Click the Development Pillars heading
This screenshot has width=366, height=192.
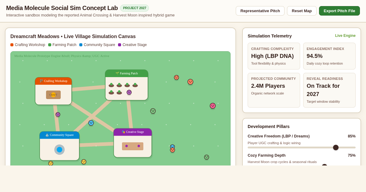coord(269,126)
